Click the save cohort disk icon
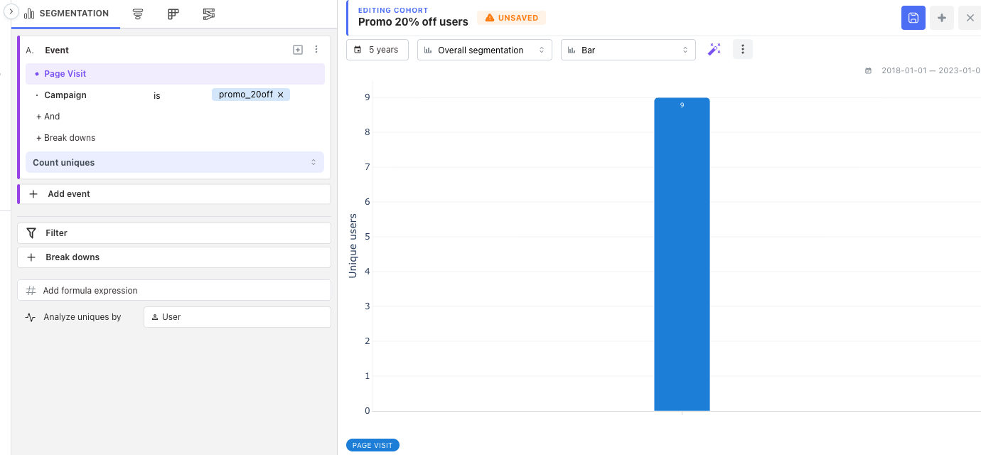981x455 pixels. (x=913, y=18)
